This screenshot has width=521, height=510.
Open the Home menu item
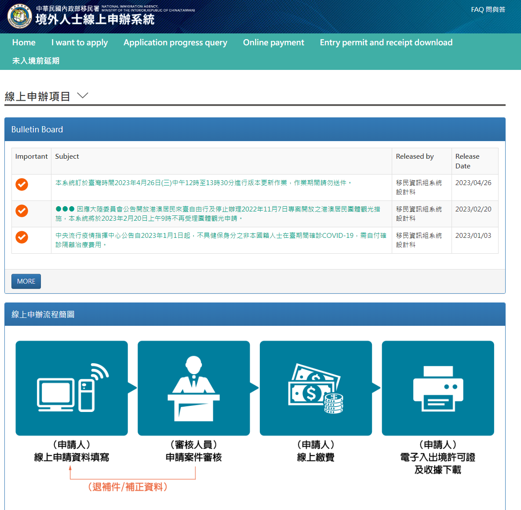(x=24, y=43)
